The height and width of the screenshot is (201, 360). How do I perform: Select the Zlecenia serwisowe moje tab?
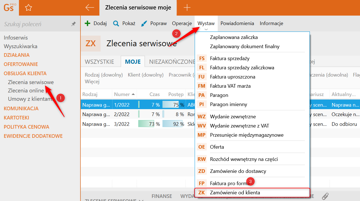coord(138,8)
